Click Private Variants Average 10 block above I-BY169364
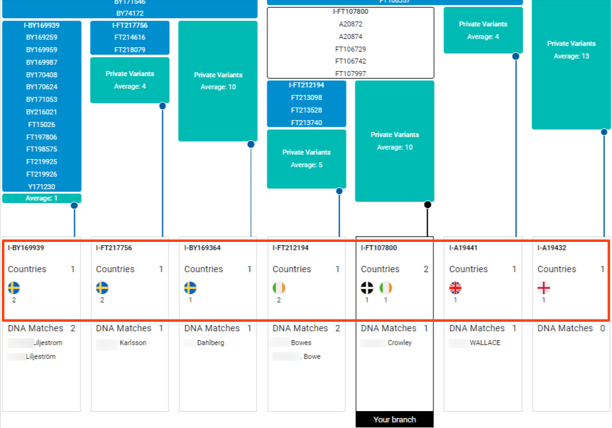Screen dimensions: 612x428 click(x=218, y=81)
